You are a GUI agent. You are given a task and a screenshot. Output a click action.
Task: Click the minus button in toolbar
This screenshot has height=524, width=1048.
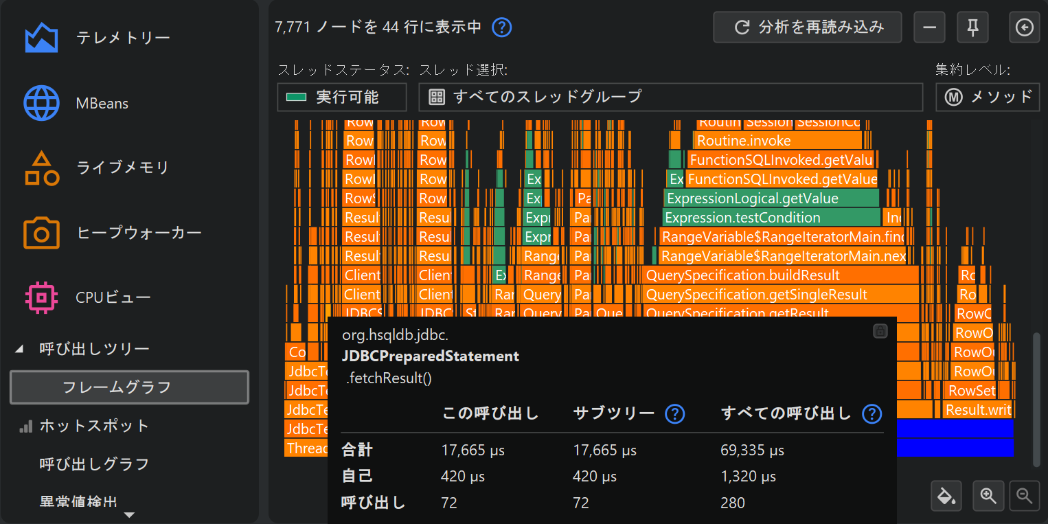(x=929, y=27)
